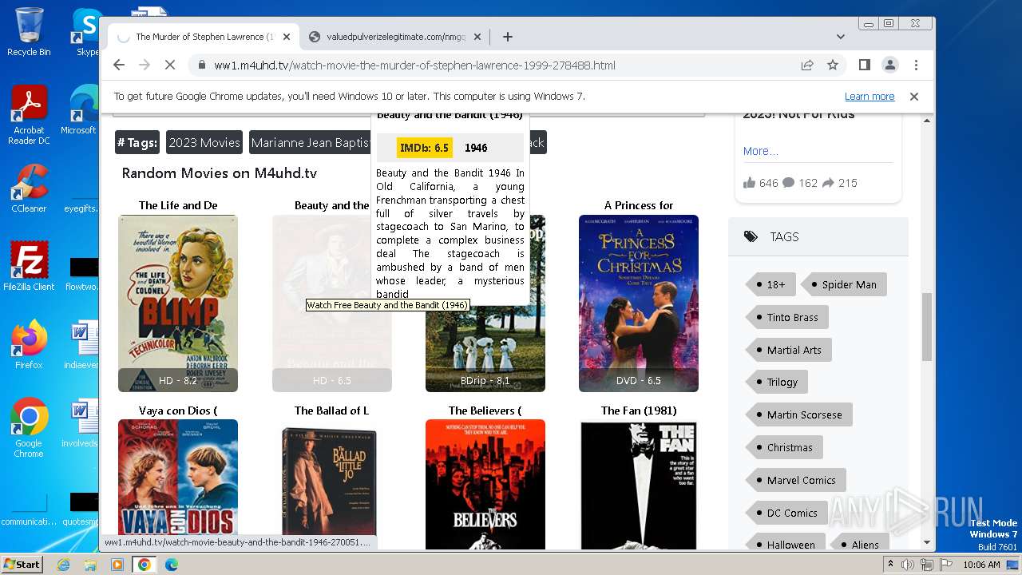
Task: Click the scrollbar down arrow
Action: pos(927,543)
